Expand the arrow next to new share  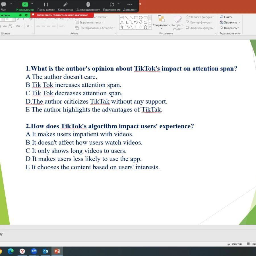click(x=32, y=4)
